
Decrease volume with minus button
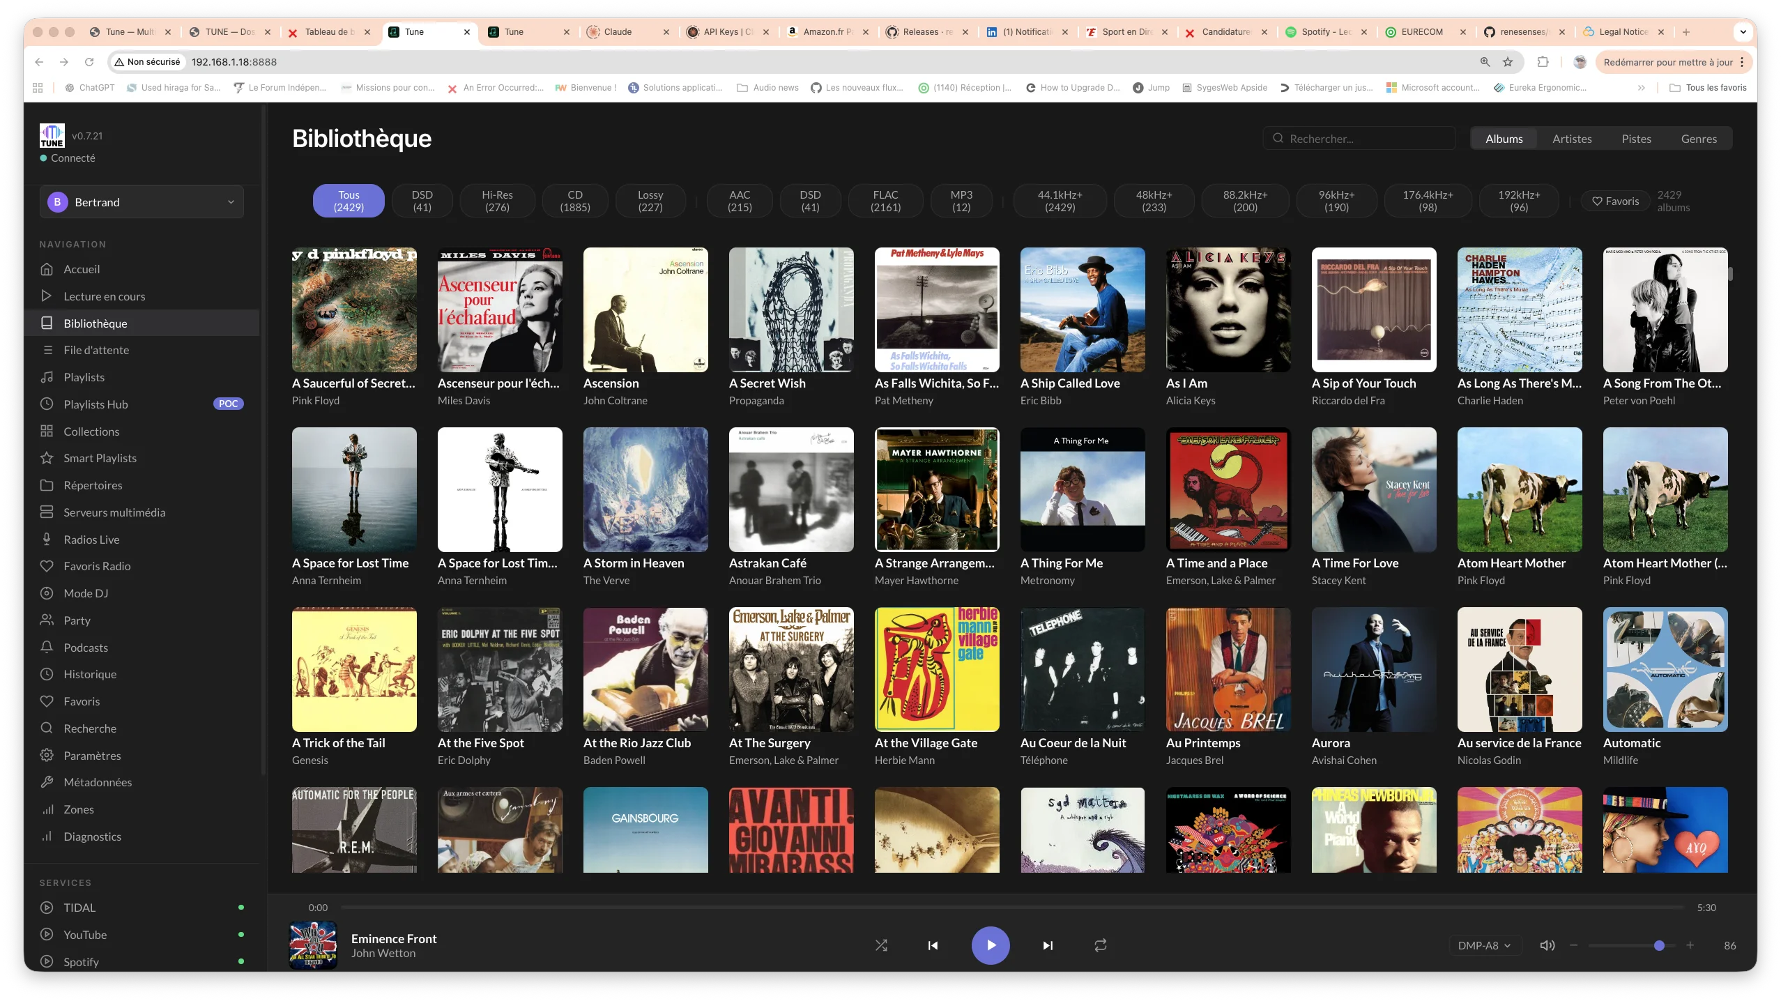click(1573, 946)
